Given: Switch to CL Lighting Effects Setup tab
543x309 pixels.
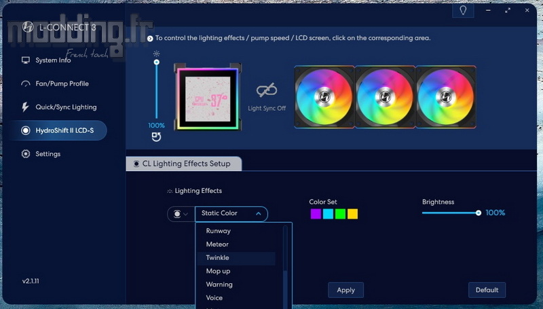Looking at the screenshot, I should point(183,164).
